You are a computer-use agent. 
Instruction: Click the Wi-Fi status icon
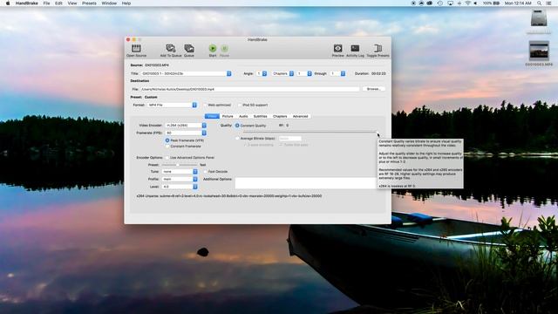tap(467, 3)
